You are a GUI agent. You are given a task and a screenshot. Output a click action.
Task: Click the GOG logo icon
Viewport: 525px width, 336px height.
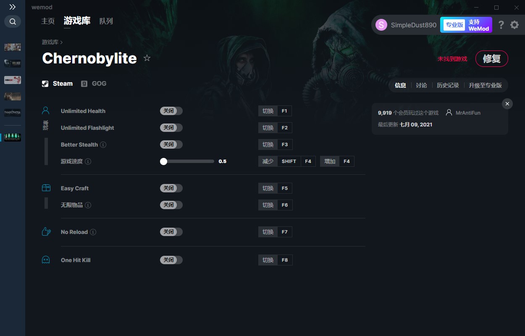(x=84, y=84)
